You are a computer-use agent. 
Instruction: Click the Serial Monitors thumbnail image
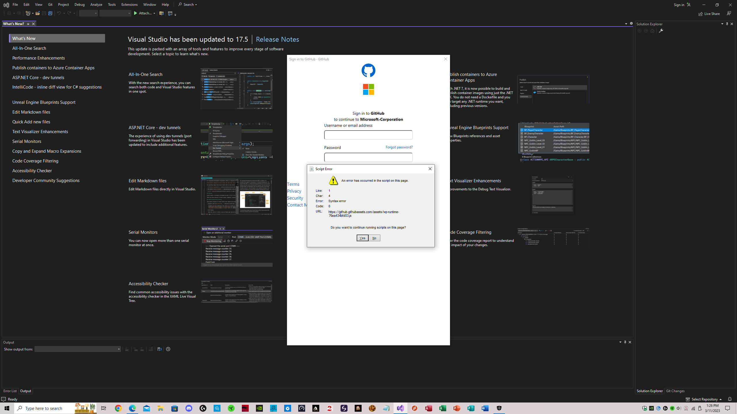click(x=237, y=247)
